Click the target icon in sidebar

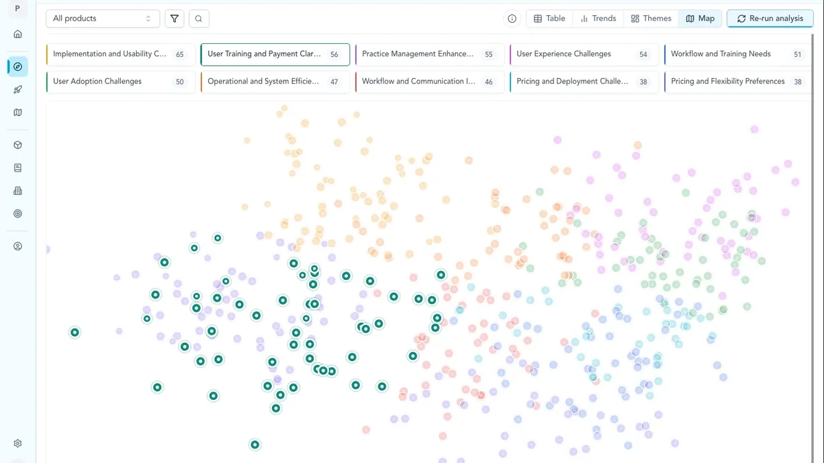click(x=18, y=214)
